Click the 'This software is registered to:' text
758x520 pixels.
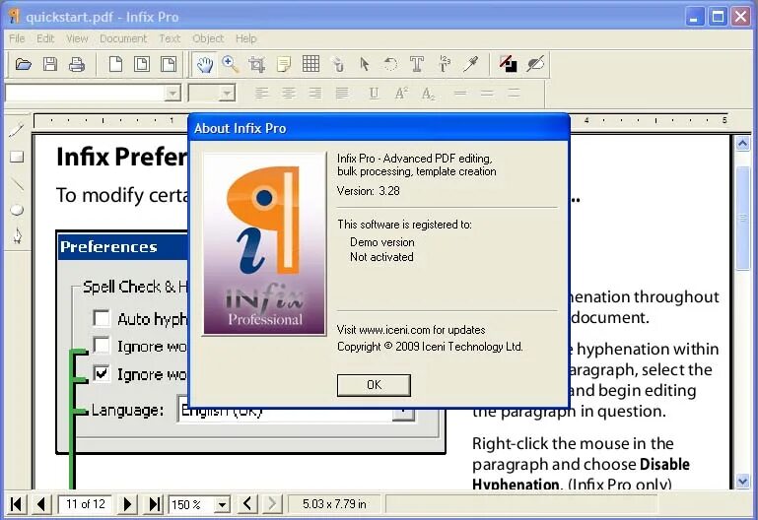coord(404,225)
